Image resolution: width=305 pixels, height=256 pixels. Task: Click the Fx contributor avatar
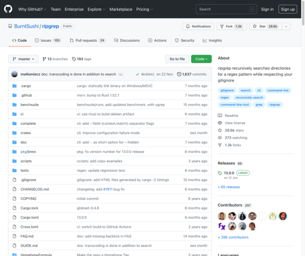click(222, 226)
